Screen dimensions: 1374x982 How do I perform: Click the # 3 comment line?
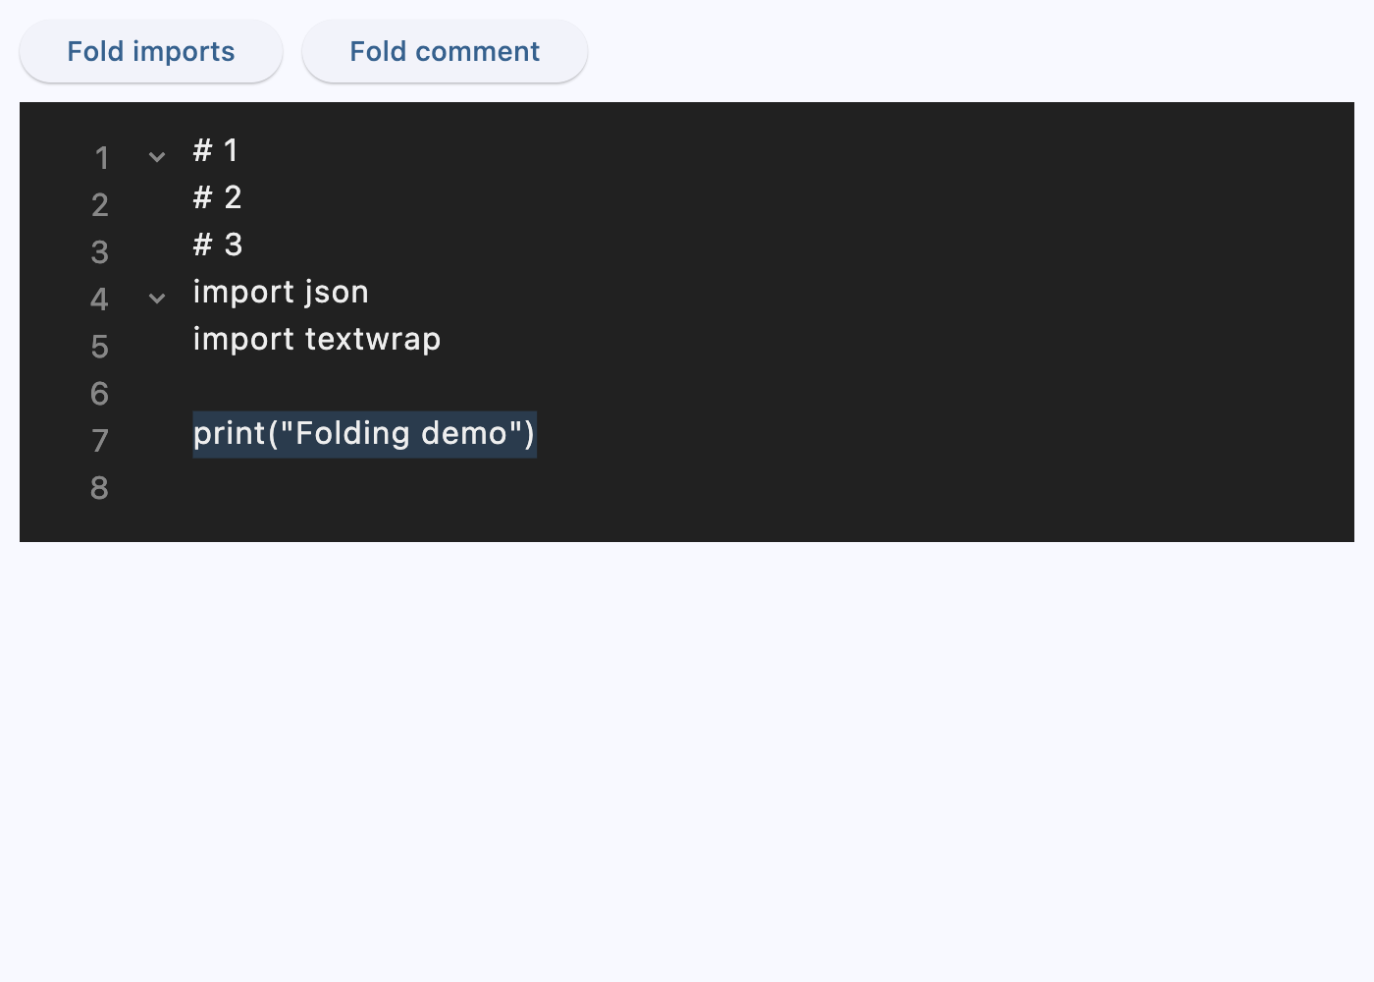pyautogui.click(x=218, y=244)
